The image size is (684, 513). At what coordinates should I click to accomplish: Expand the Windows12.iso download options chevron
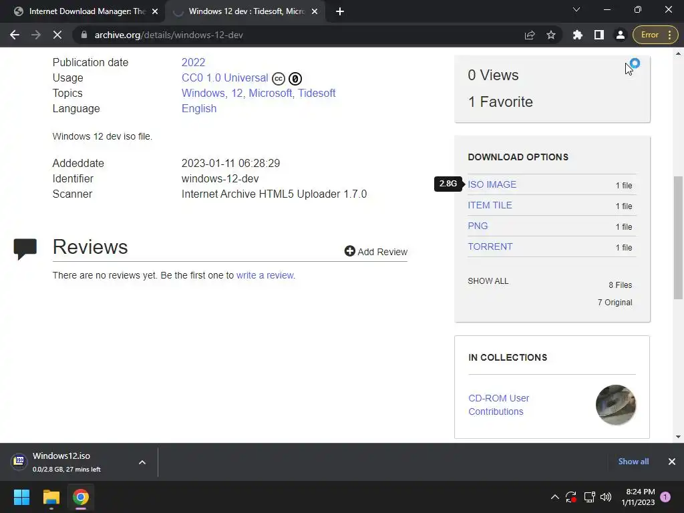[x=142, y=462]
